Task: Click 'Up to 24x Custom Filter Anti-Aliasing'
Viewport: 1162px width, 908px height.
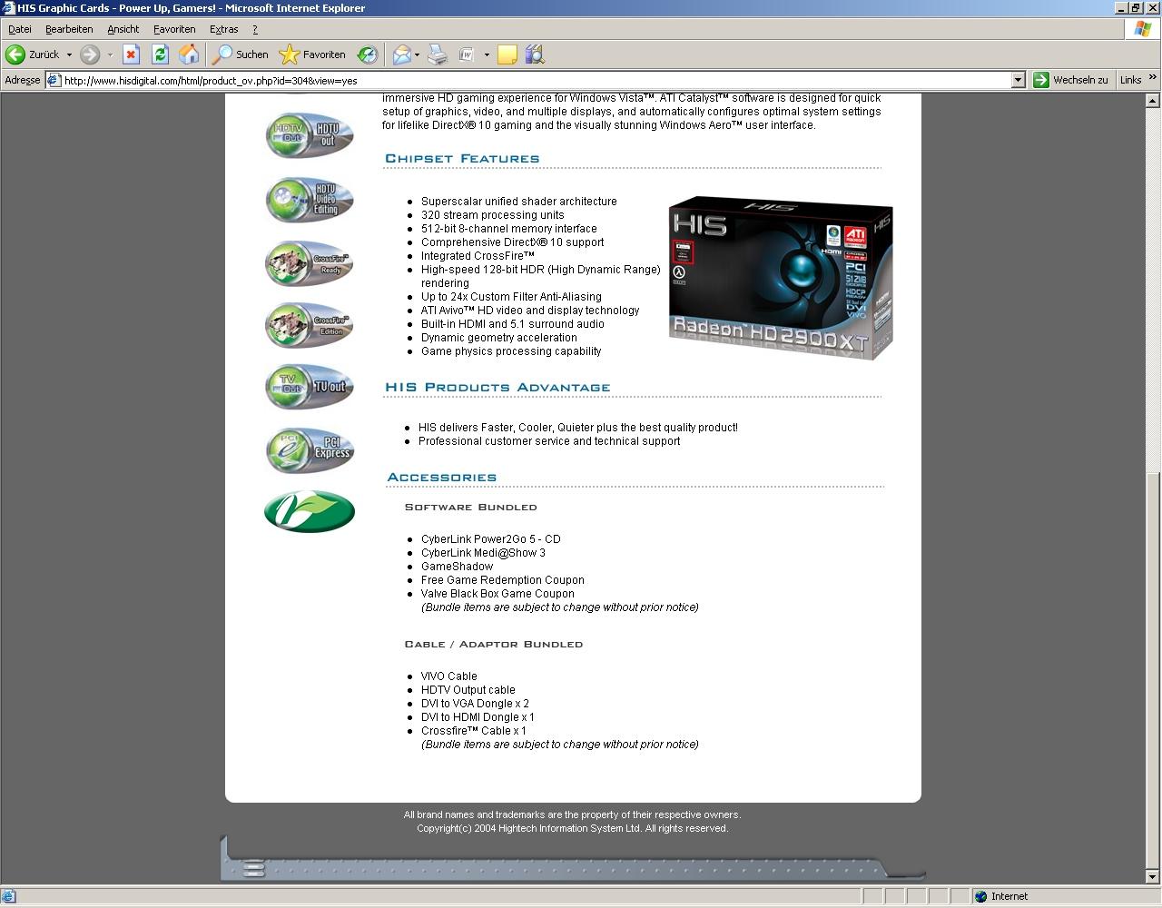Action: coord(511,297)
